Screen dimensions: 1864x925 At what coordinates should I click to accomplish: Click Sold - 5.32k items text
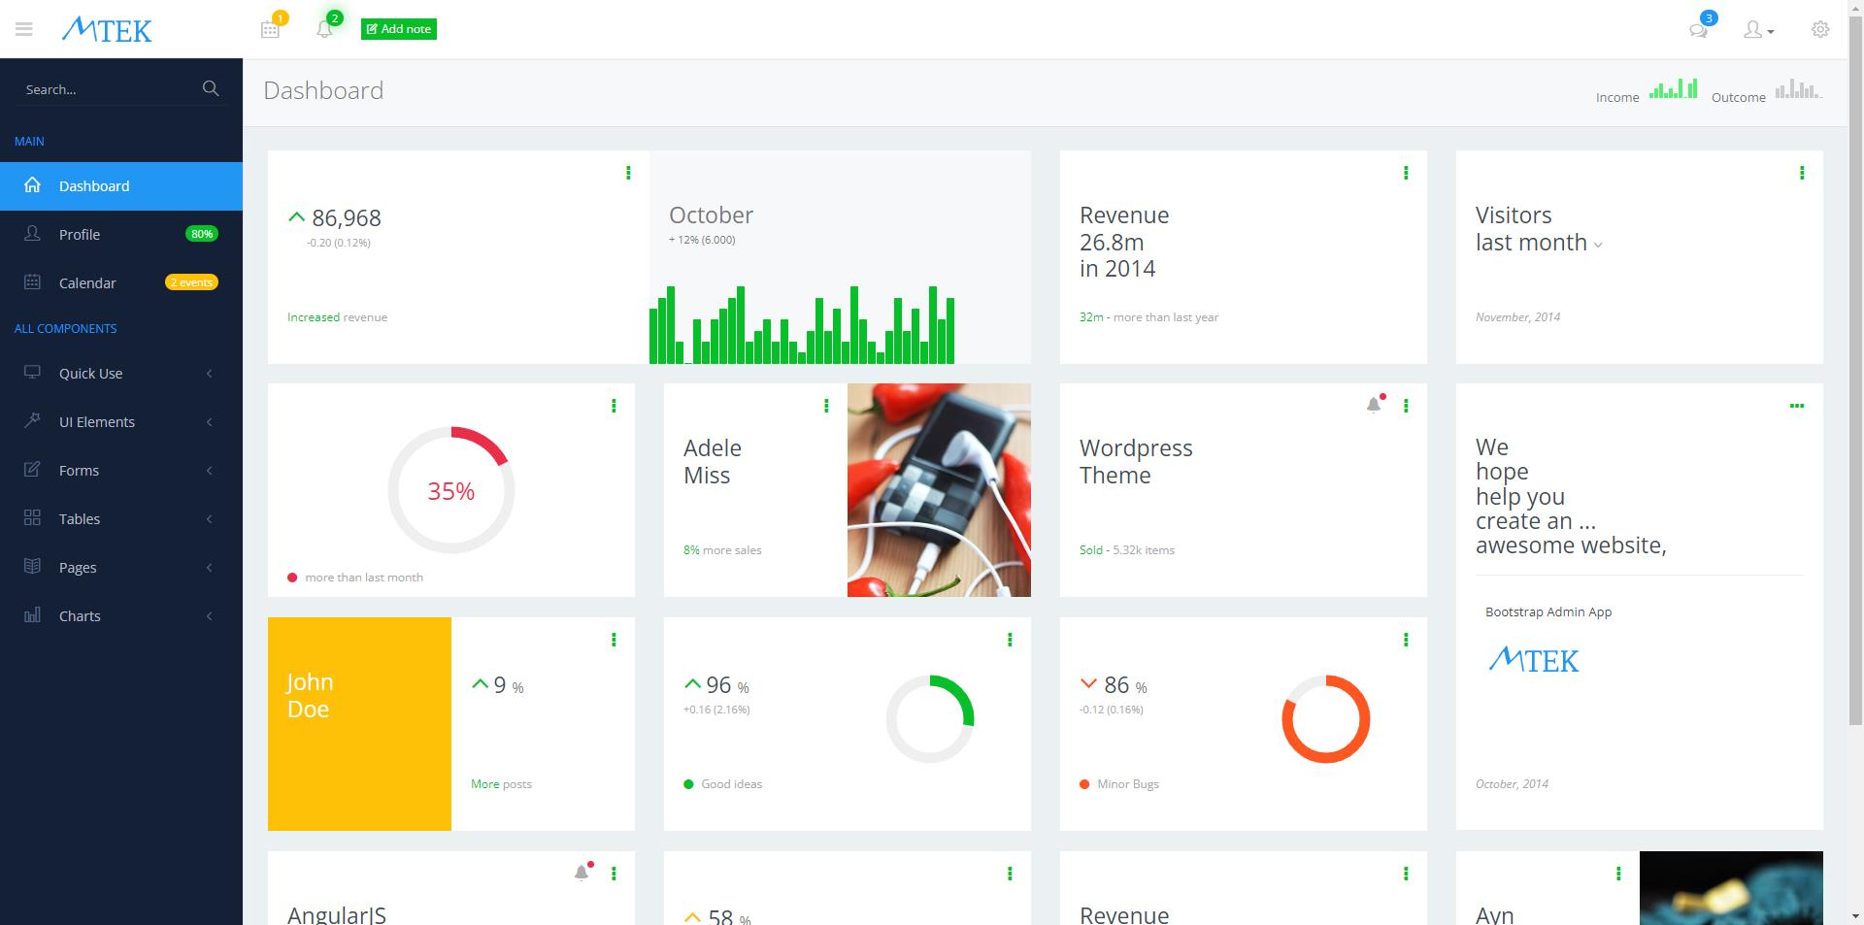click(1127, 550)
